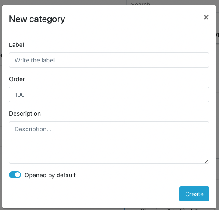Click the "Description..." placeholder text
This screenshot has width=219, height=210.
pos(33,129)
